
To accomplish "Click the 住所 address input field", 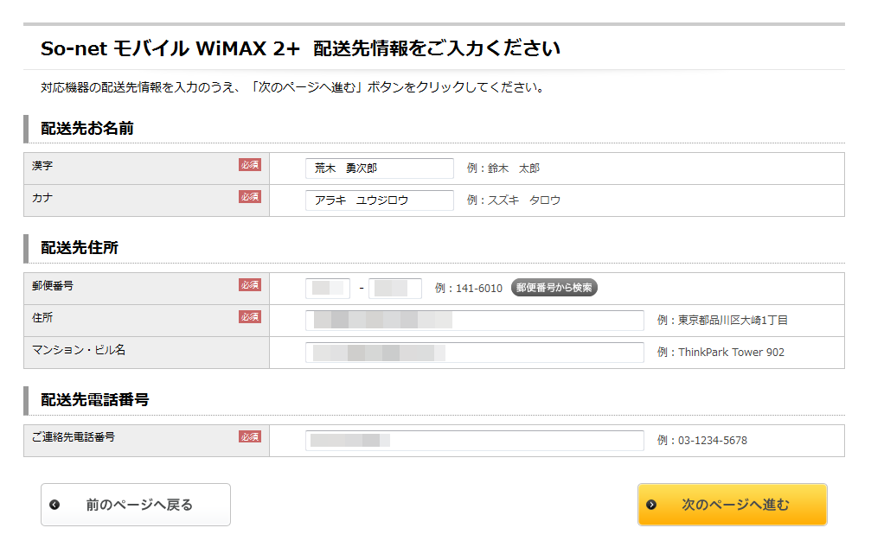I will [x=474, y=320].
